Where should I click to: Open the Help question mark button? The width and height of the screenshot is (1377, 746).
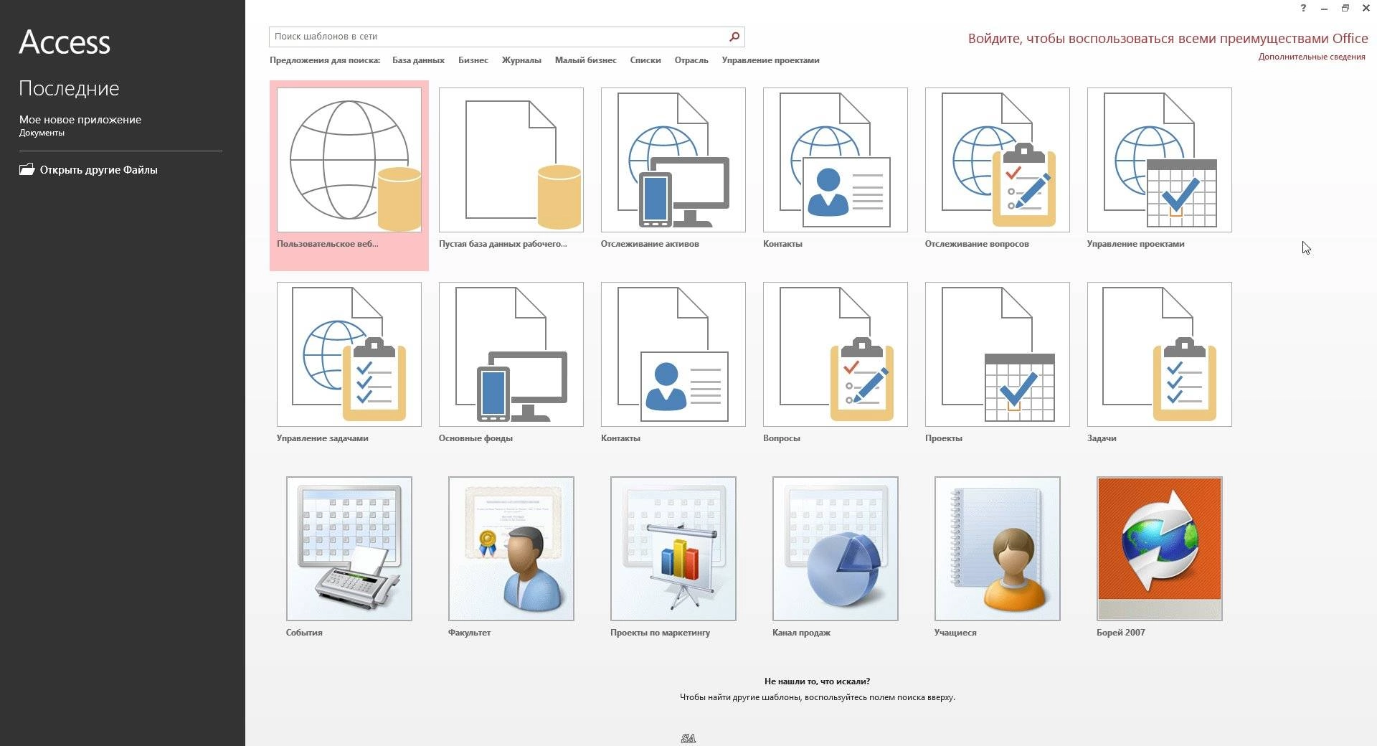1303,9
